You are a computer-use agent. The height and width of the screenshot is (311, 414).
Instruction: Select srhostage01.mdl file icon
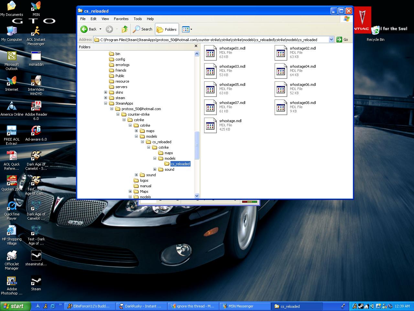(x=210, y=52)
